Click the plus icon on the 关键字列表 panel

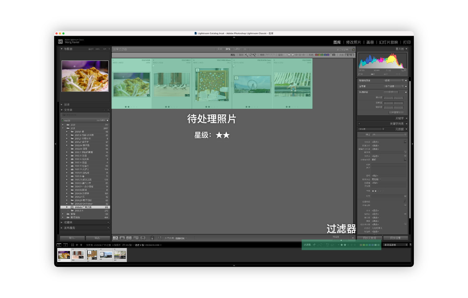point(359,124)
